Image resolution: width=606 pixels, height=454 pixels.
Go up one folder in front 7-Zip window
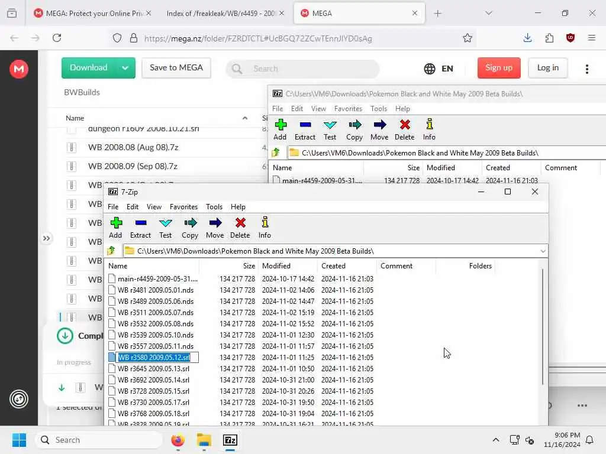(111, 251)
